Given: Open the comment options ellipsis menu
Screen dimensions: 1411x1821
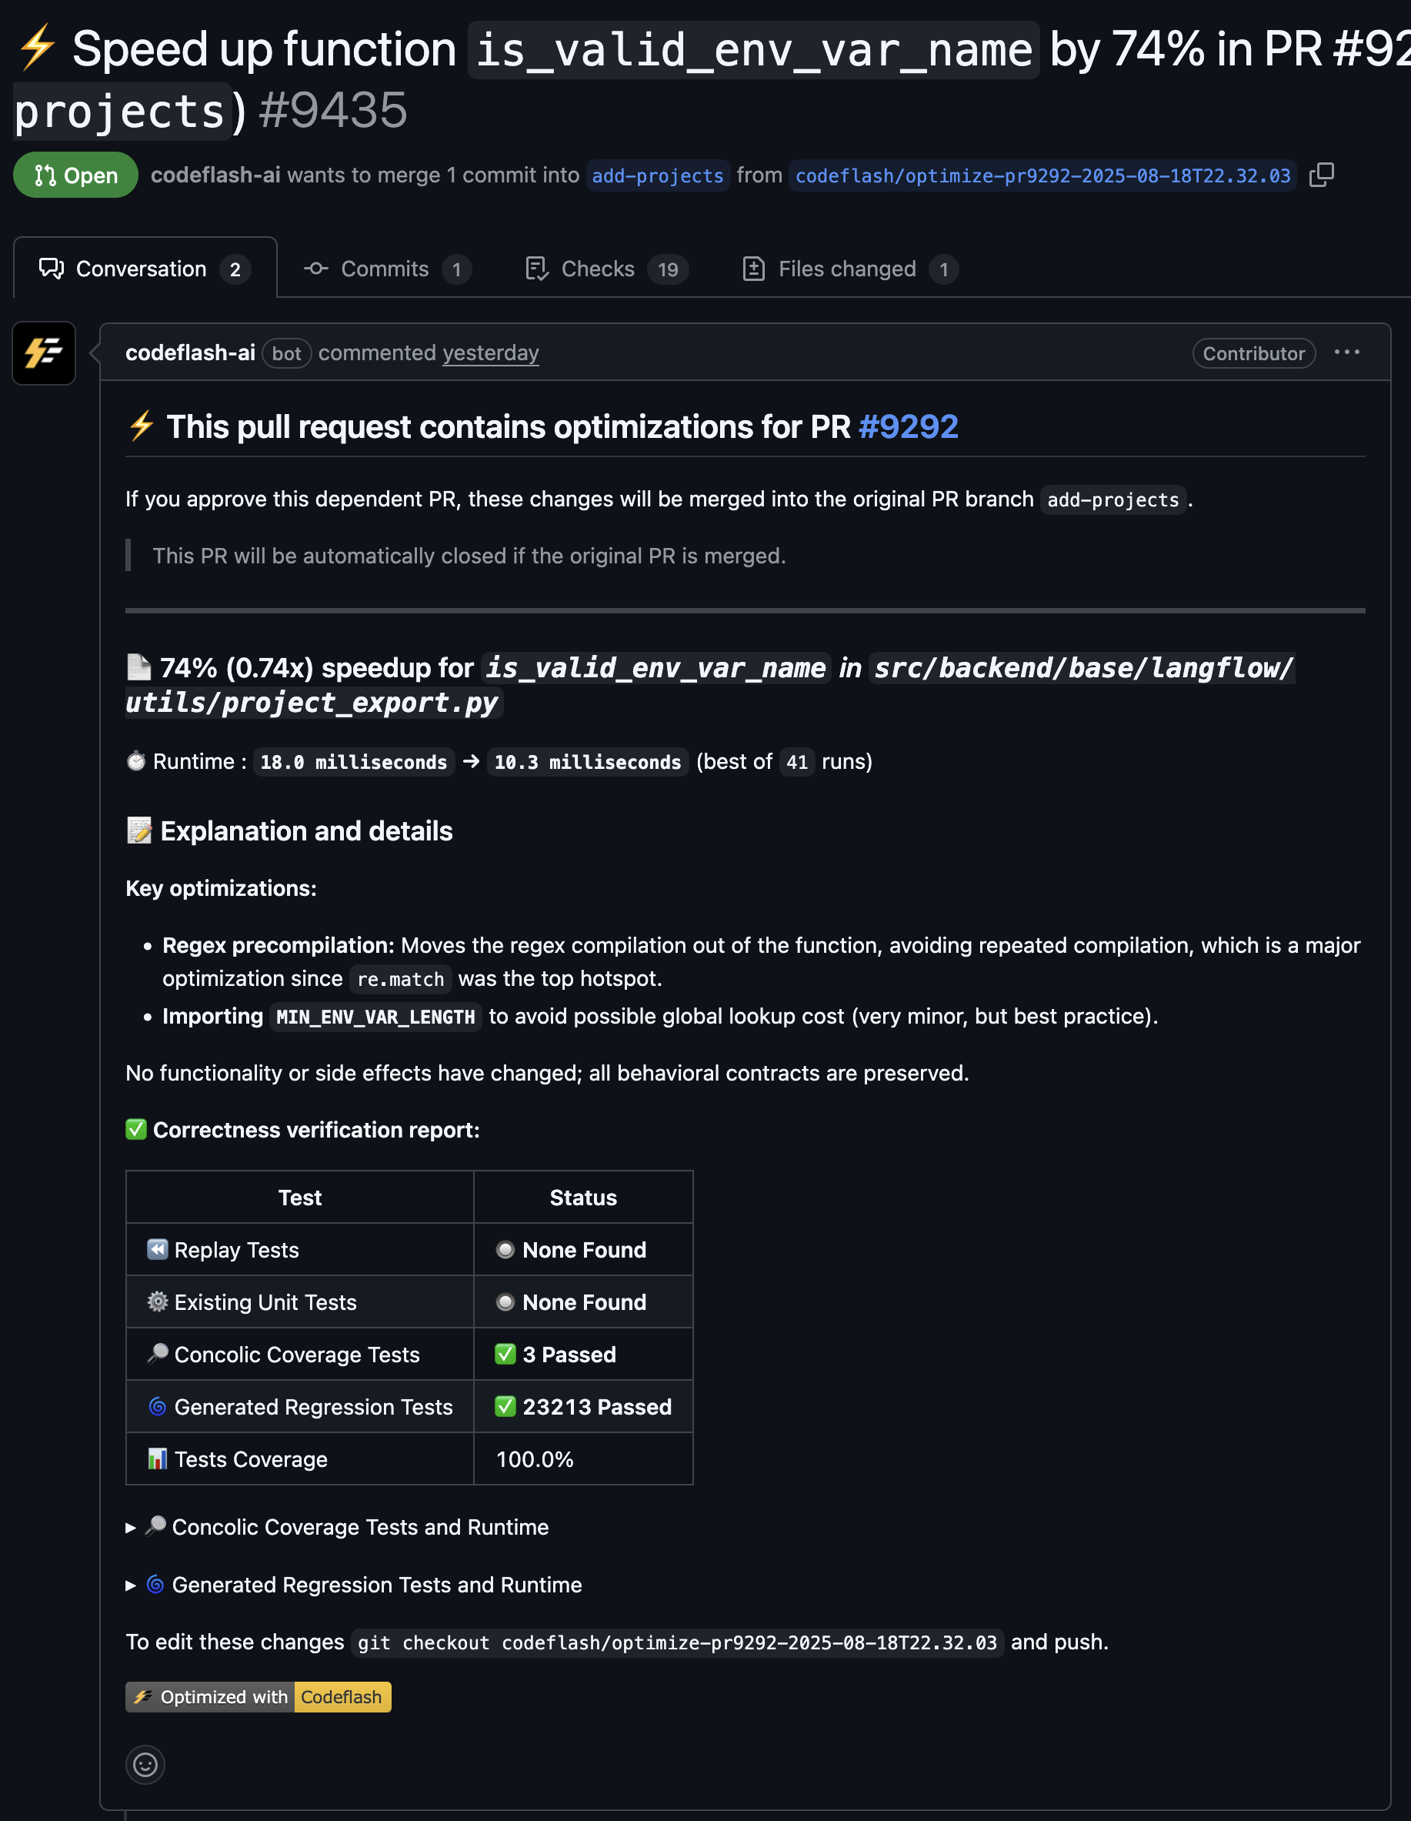Looking at the screenshot, I should pos(1346,353).
